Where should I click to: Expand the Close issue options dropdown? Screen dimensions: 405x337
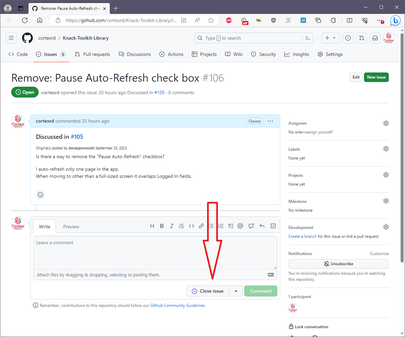(x=236, y=291)
